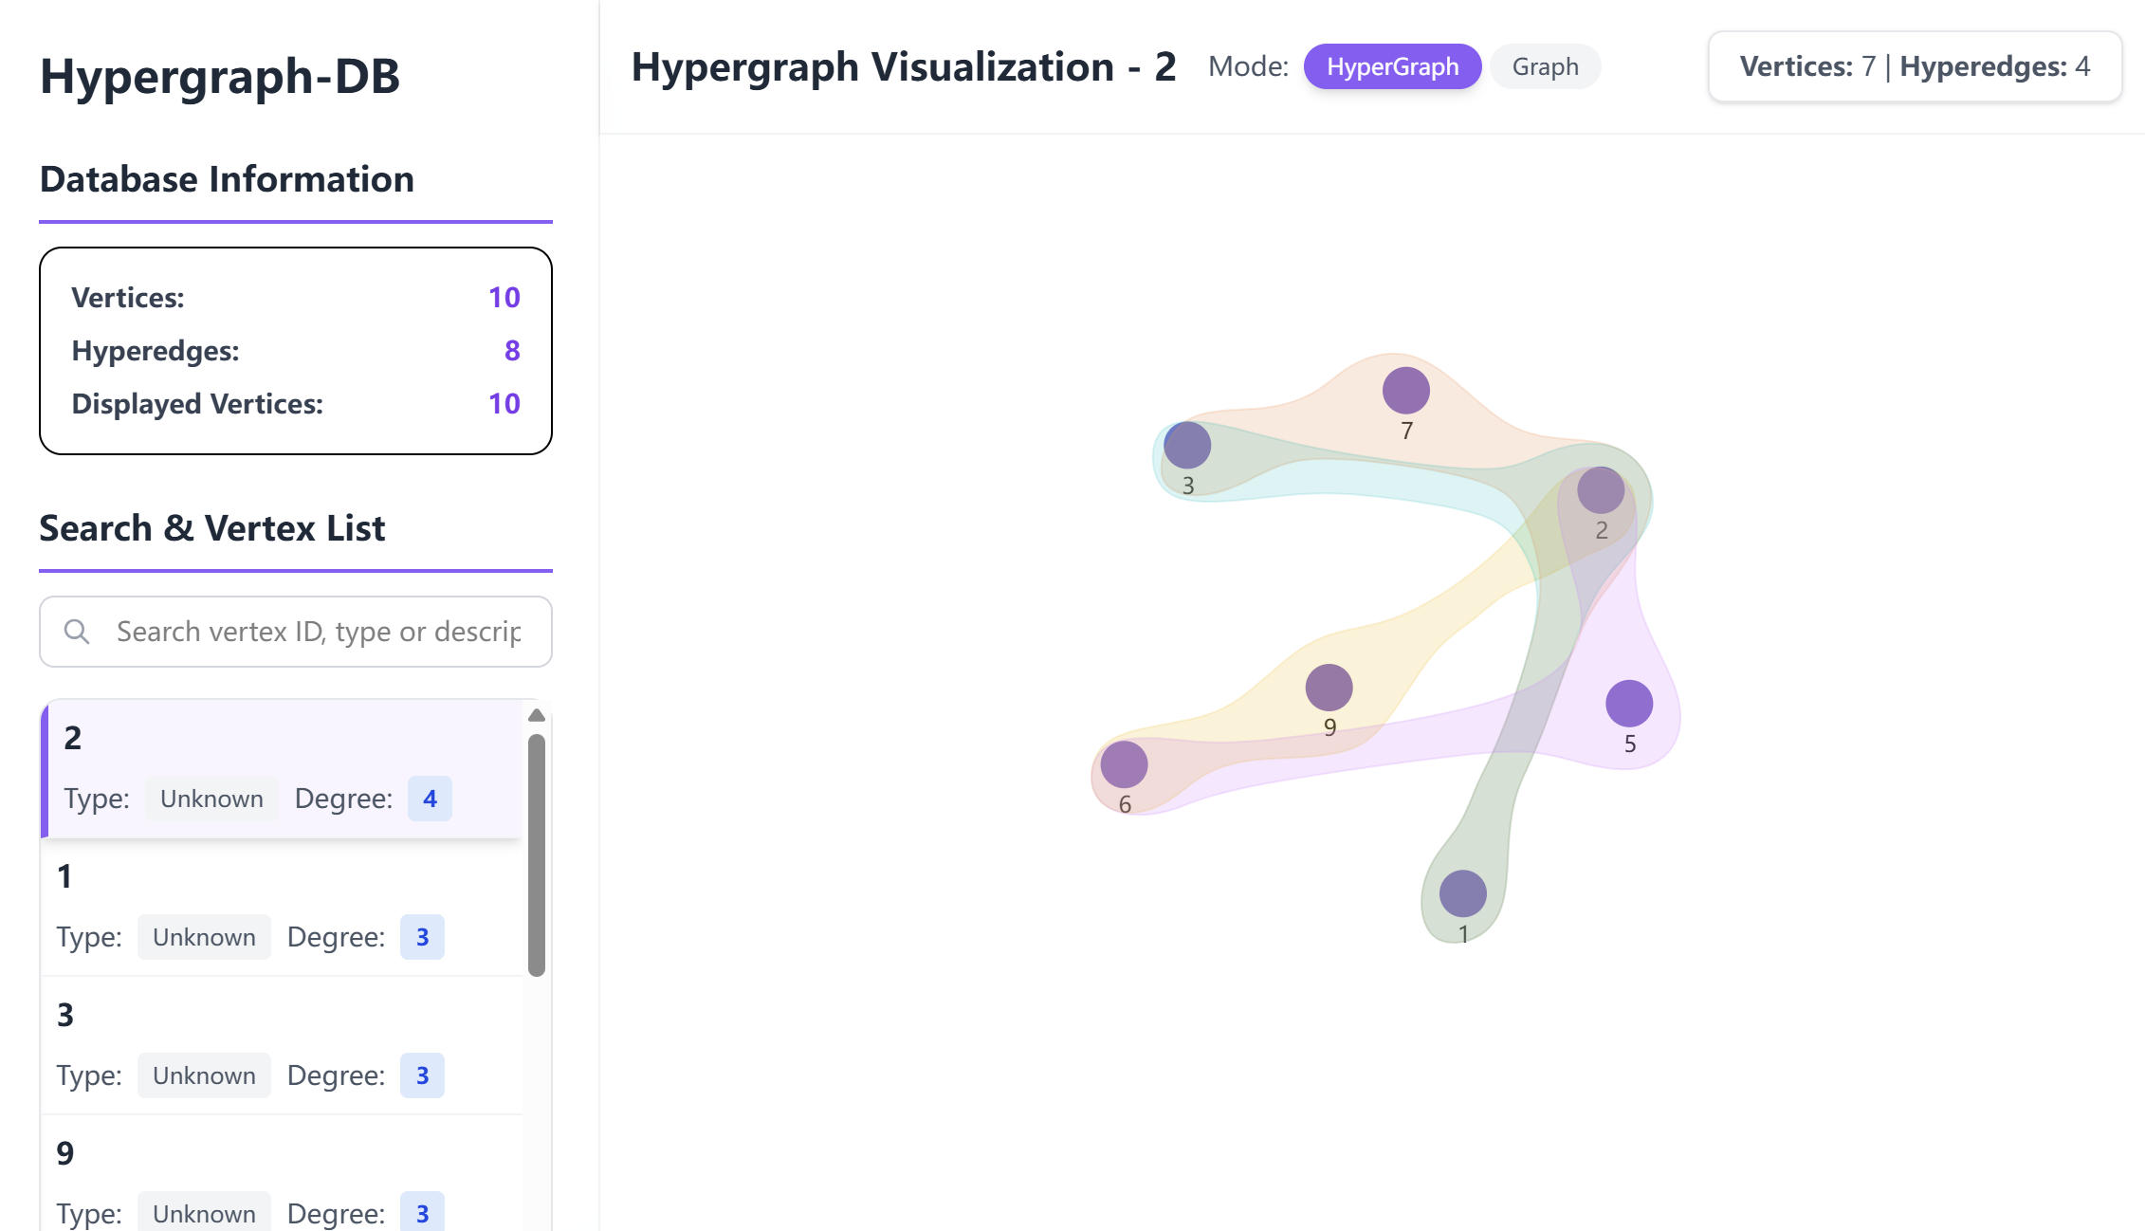Click node 1 in the hypergraph
This screenshot has width=2145, height=1231.
coord(1462,893)
